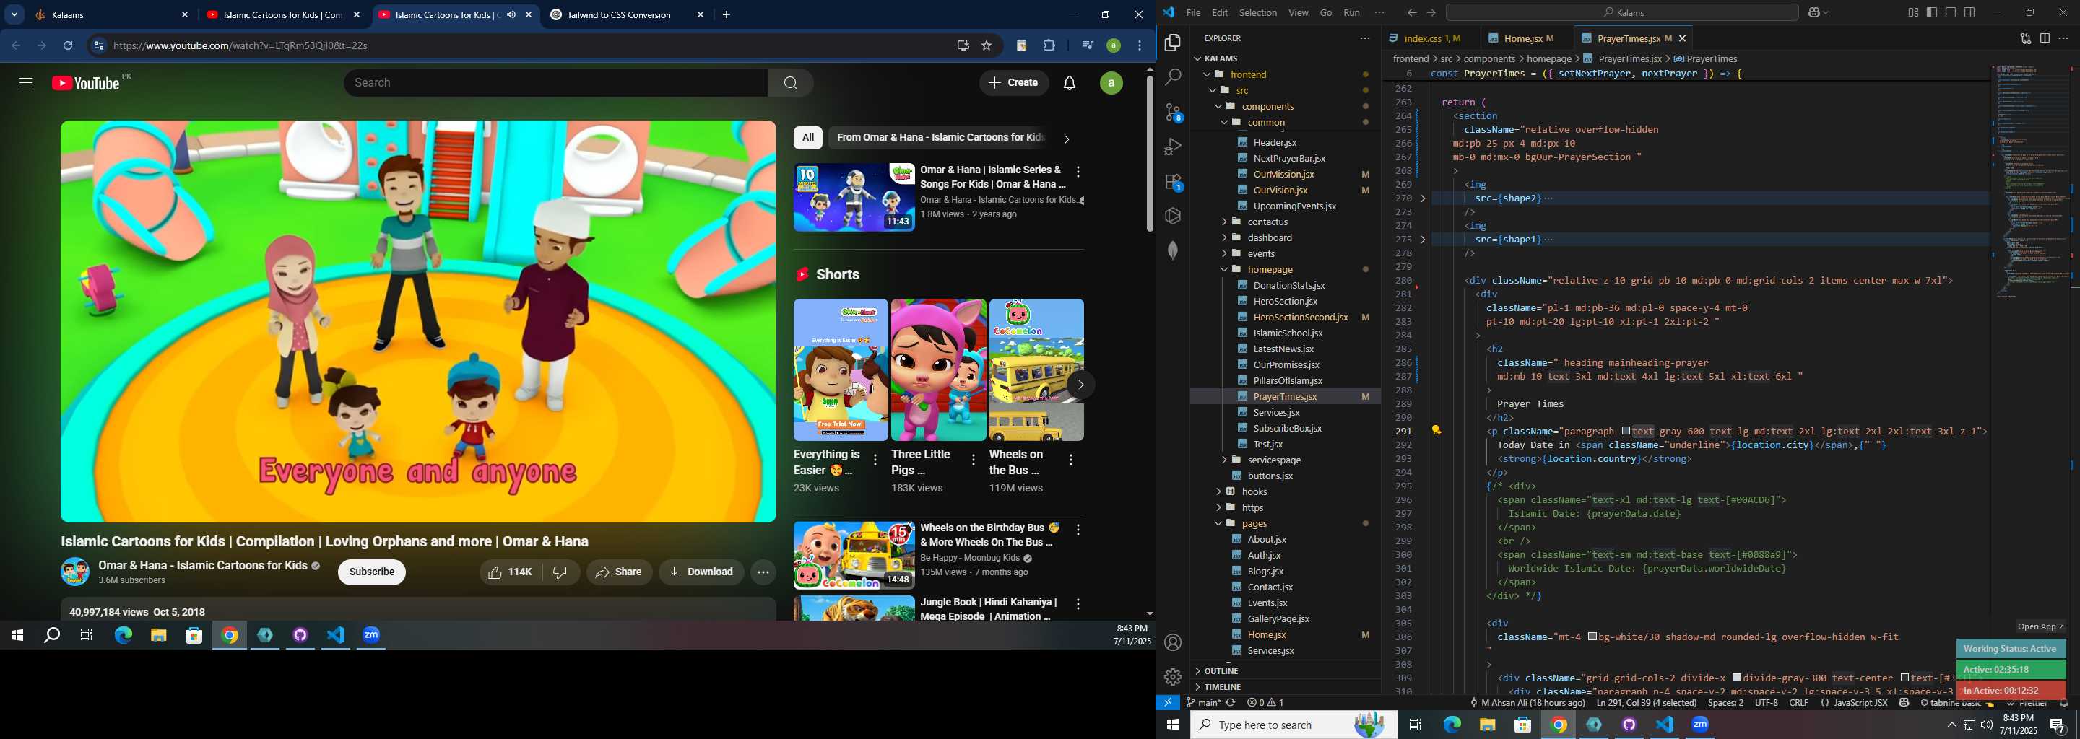The image size is (2080, 739).
Task: Open Zoom from the right Windows taskbar
Action: point(1699,725)
